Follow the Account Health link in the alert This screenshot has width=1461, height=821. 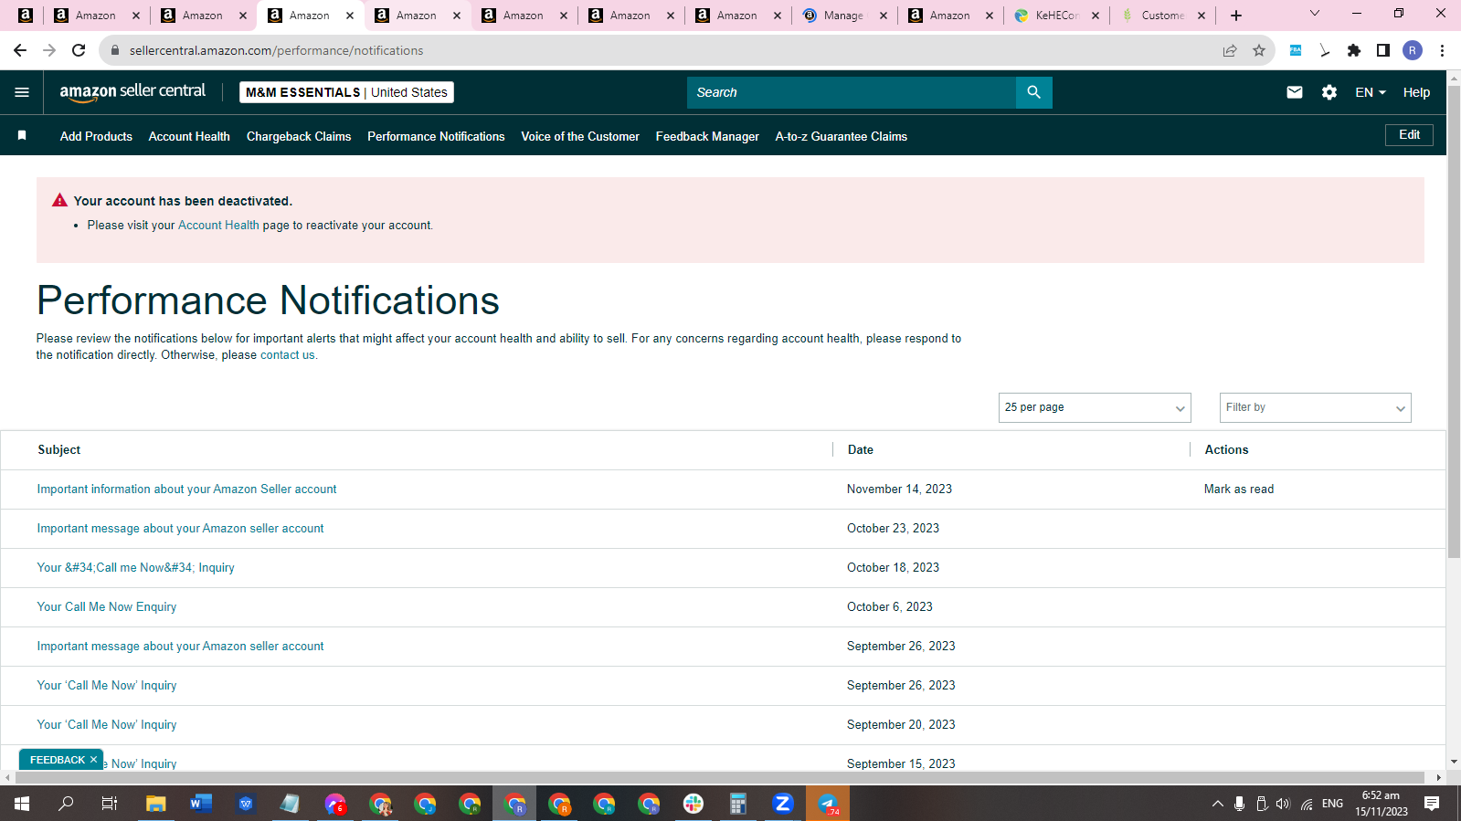[x=218, y=226]
